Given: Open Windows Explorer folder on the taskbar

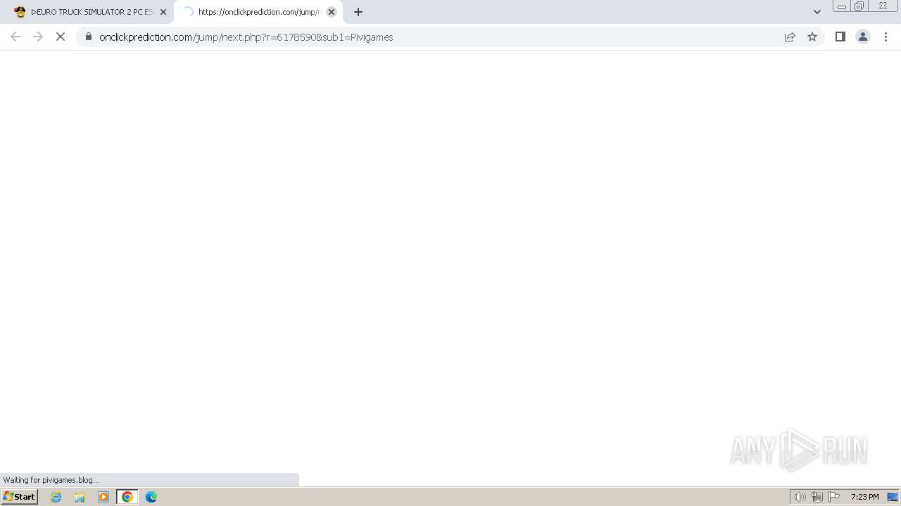Looking at the screenshot, I should (x=80, y=497).
